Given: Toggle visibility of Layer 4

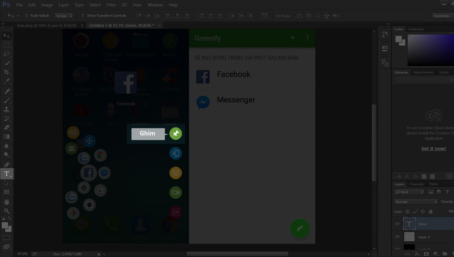Looking at the screenshot, I should [397, 237].
